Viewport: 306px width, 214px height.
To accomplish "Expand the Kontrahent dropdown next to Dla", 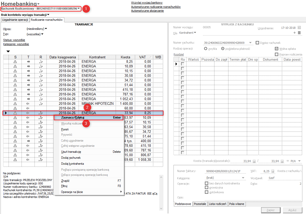I will (x=195, y=33).
